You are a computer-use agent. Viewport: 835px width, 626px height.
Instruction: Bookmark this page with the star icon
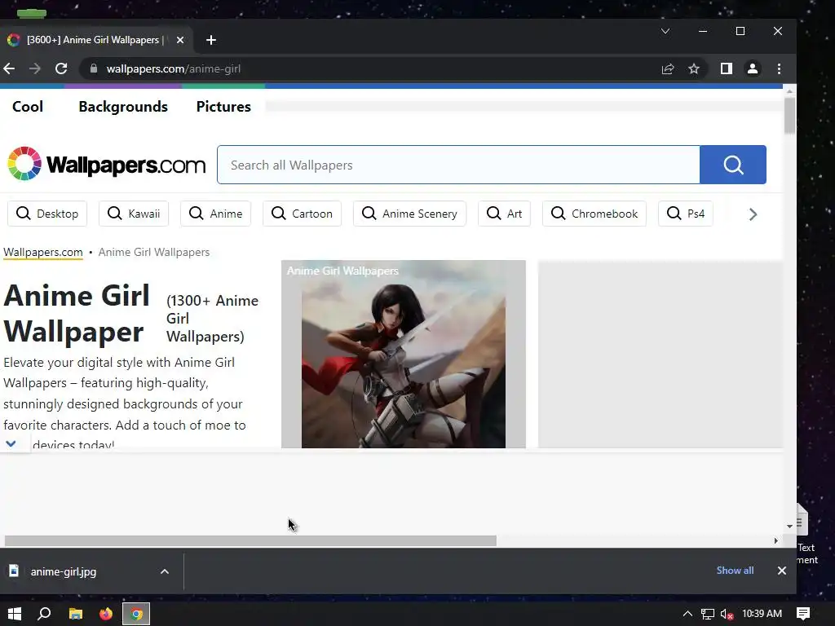(x=693, y=68)
